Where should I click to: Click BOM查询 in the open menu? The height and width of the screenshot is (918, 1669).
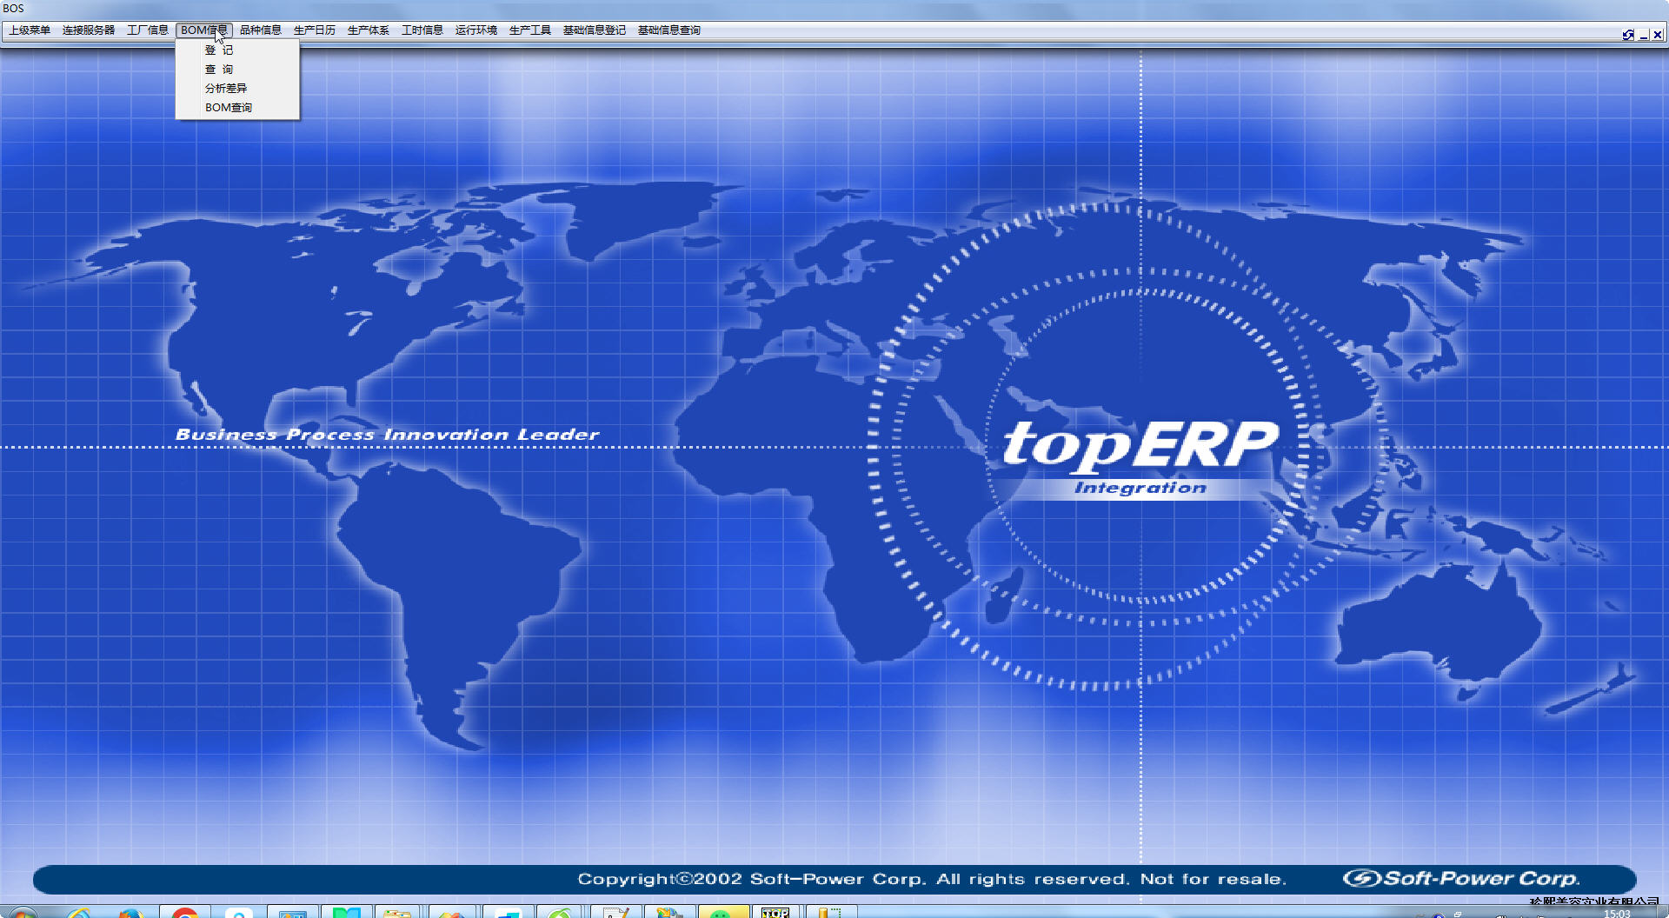click(229, 108)
